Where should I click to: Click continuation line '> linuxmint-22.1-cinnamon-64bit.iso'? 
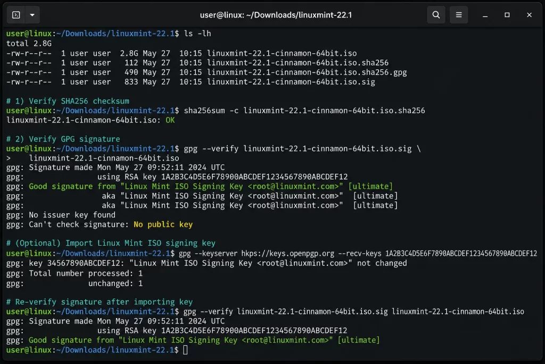click(x=93, y=158)
